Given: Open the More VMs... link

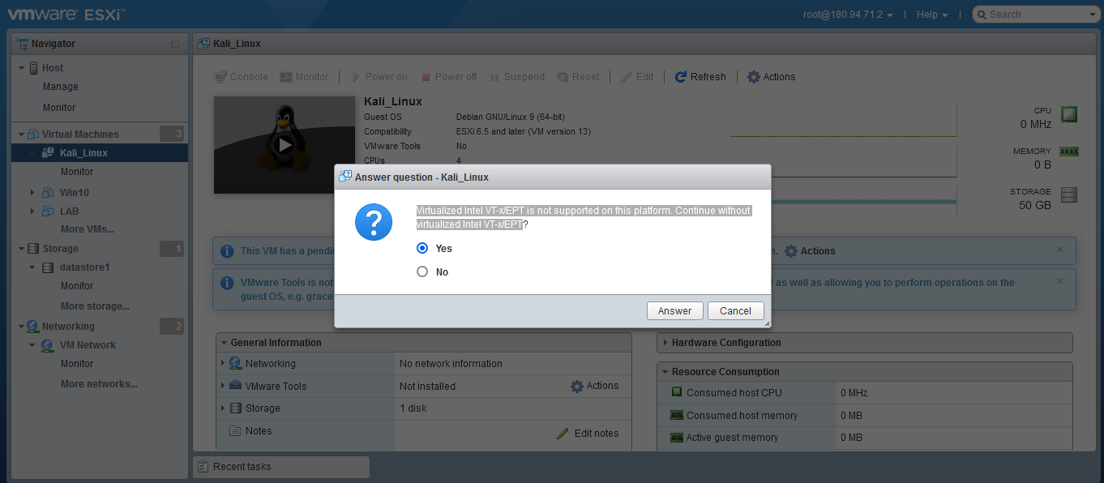Looking at the screenshot, I should coord(88,229).
